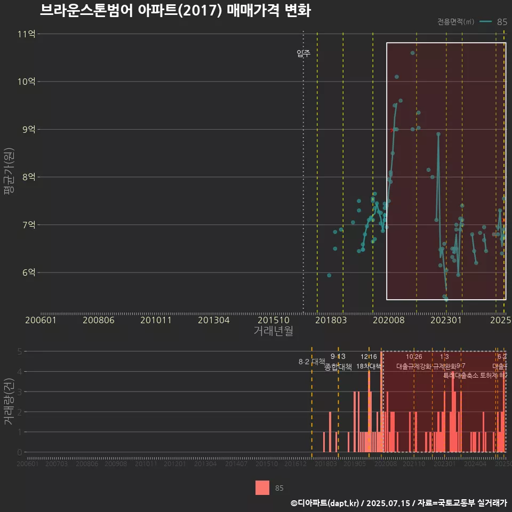Click the 전용면적(㎡) legend label
512x512 pixels.
pyautogui.click(x=455, y=21)
